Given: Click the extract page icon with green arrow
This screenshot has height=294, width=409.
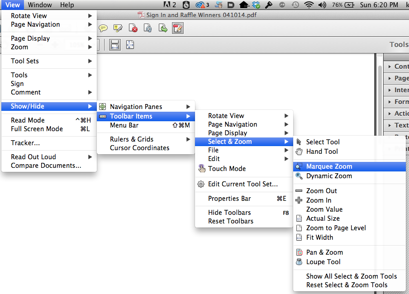Looking at the screenshot, I should tap(163, 28).
